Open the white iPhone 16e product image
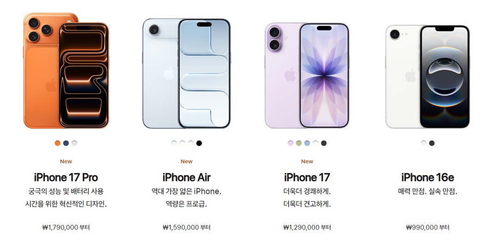Screen dimensions: 489x241 (428, 76)
